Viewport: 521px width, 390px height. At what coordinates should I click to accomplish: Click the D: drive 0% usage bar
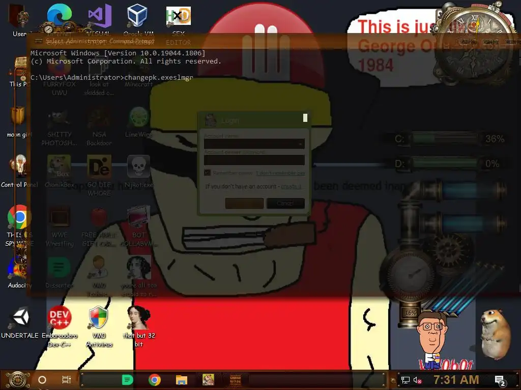point(445,164)
